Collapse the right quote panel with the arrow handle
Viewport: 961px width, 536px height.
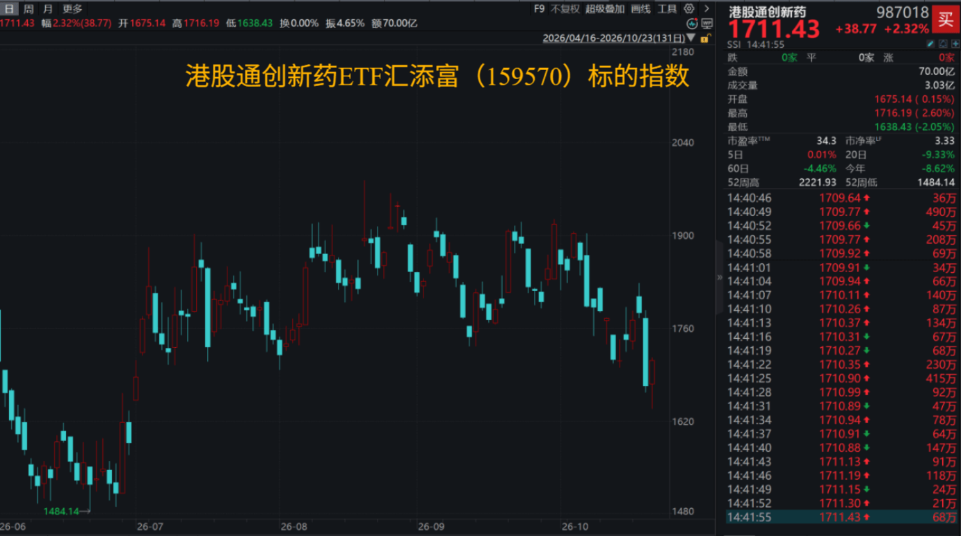click(x=720, y=277)
